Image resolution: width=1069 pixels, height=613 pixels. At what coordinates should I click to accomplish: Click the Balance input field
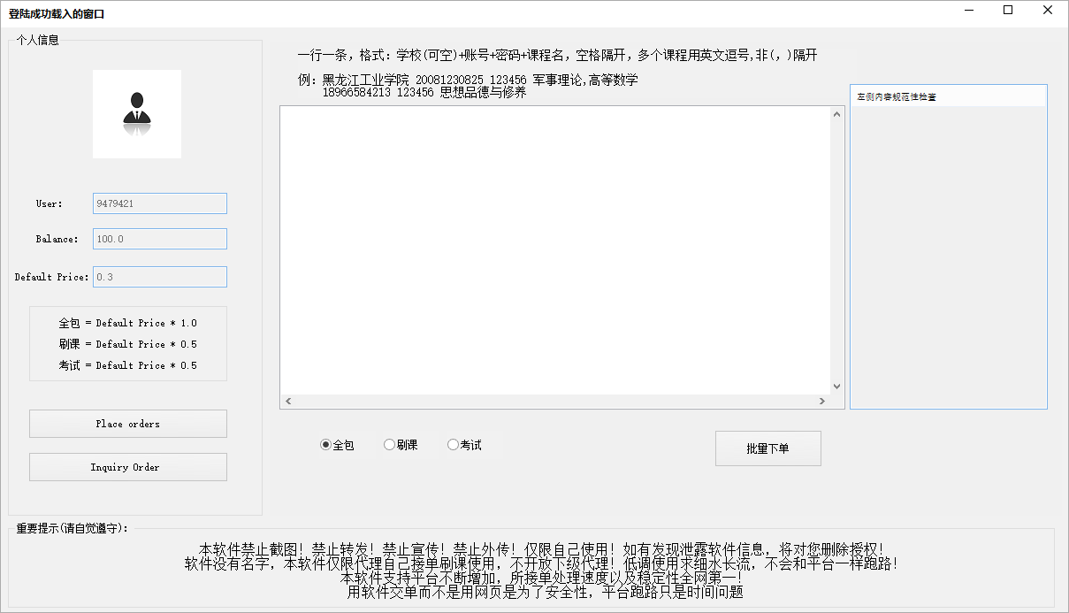(160, 239)
